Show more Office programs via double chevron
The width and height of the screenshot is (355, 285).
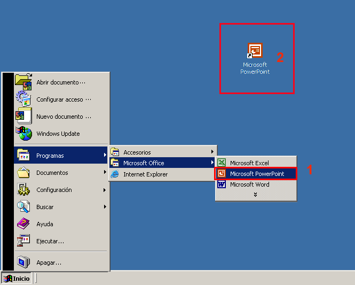point(255,195)
